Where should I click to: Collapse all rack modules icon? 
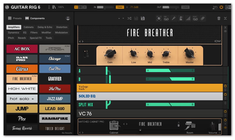(225, 18)
